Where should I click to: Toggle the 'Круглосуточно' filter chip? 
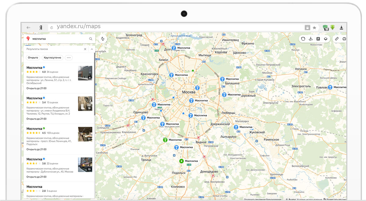(x=52, y=57)
